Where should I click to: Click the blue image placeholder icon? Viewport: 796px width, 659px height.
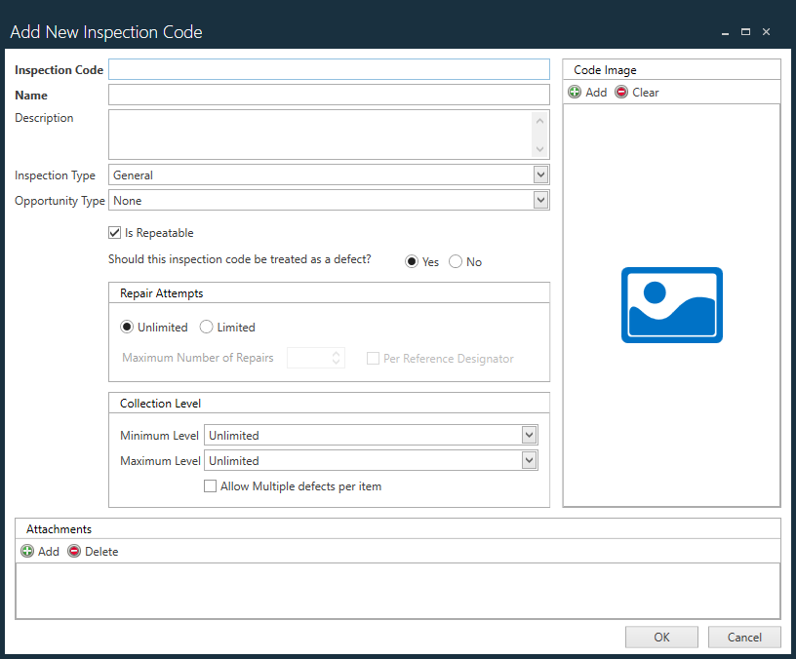point(671,305)
